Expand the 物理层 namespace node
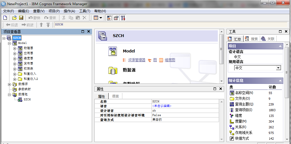The image size is (291, 144). click(x=15, y=48)
